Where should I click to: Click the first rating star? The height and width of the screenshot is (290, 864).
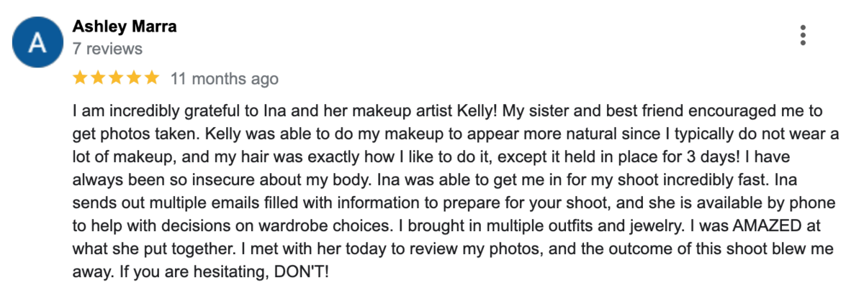tap(80, 78)
